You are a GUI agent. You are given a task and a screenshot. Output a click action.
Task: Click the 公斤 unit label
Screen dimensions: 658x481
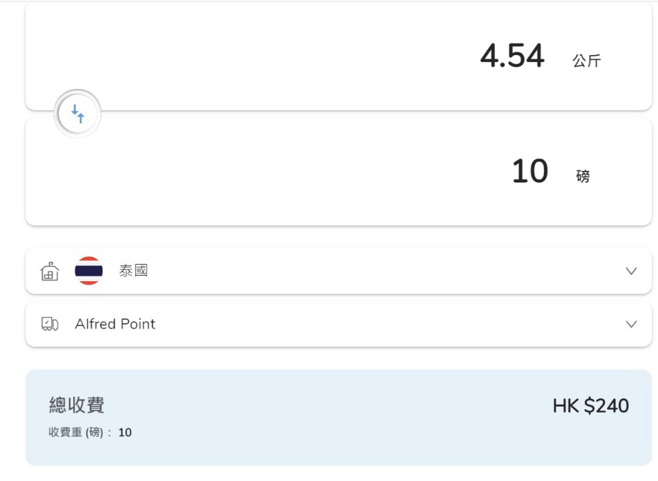pyautogui.click(x=587, y=61)
